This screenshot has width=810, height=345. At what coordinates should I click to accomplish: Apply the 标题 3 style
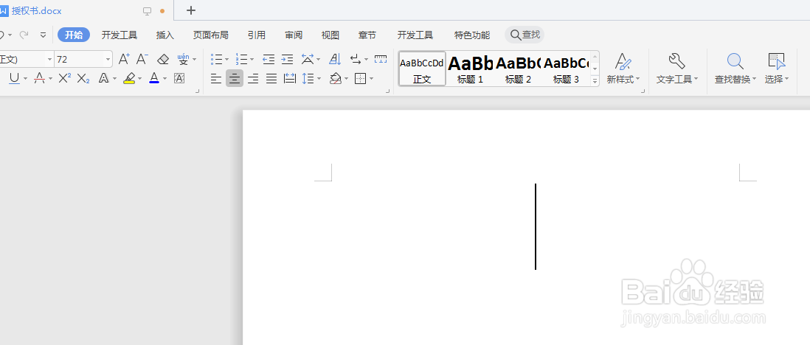point(566,69)
